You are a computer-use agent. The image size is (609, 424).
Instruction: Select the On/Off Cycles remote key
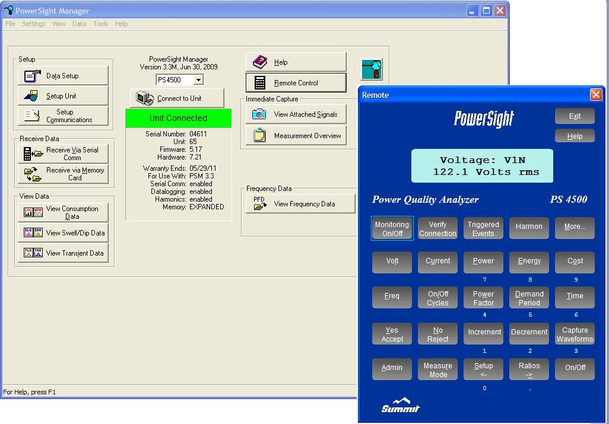[x=437, y=298]
